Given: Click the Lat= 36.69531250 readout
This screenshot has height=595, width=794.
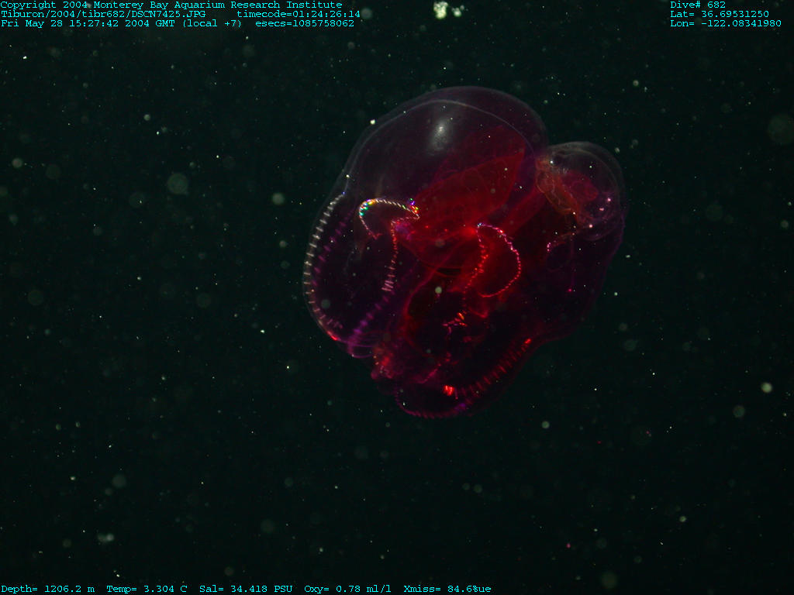Looking at the screenshot, I should pos(720,14).
